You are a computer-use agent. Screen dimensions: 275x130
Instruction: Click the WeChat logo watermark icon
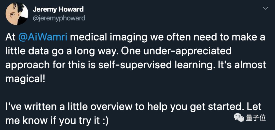tap(239, 118)
